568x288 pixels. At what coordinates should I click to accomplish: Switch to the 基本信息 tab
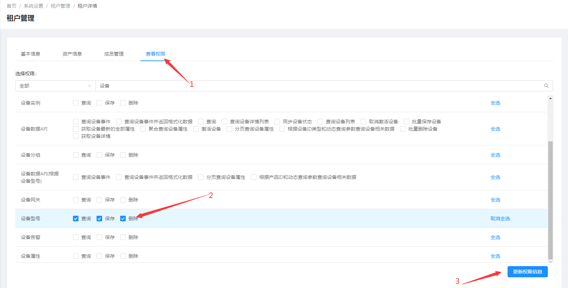31,54
